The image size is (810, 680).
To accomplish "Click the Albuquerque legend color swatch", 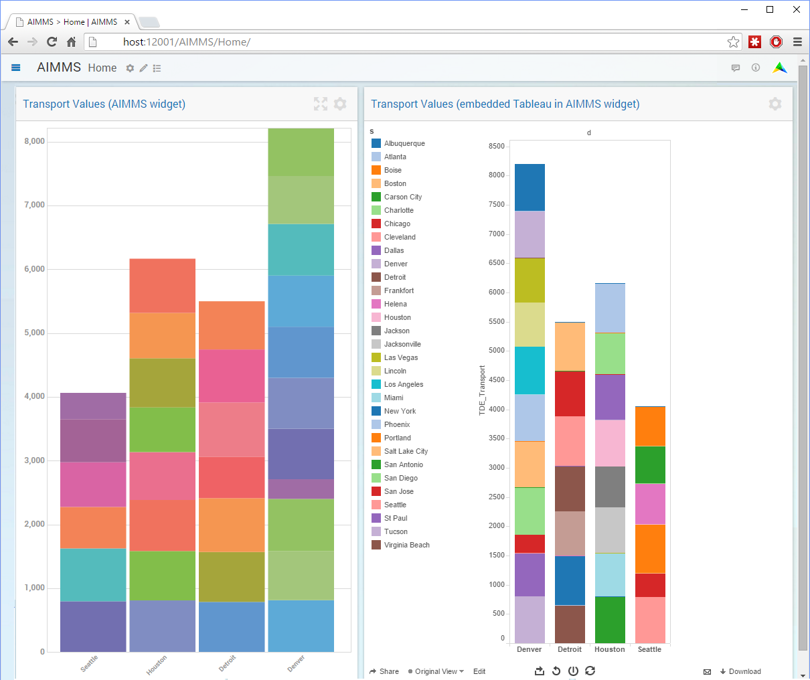I will (x=376, y=143).
